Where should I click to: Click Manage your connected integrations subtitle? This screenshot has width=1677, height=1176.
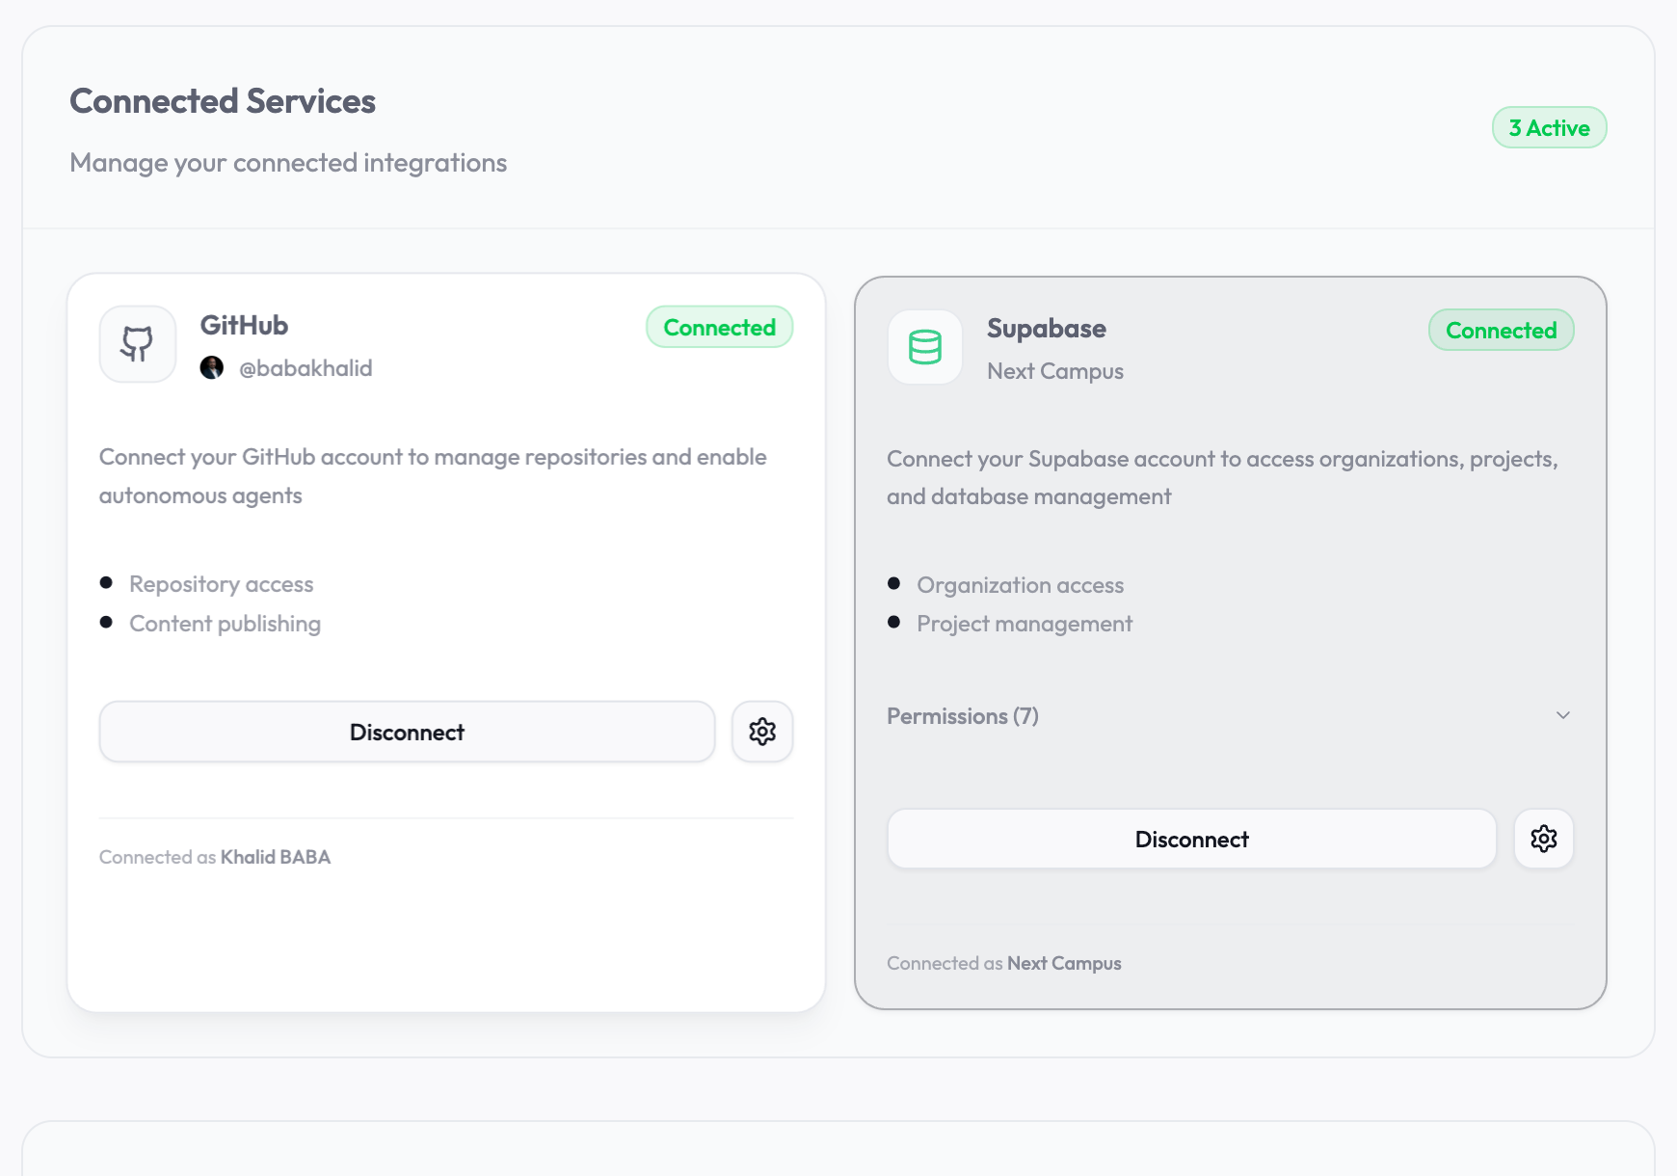(288, 163)
